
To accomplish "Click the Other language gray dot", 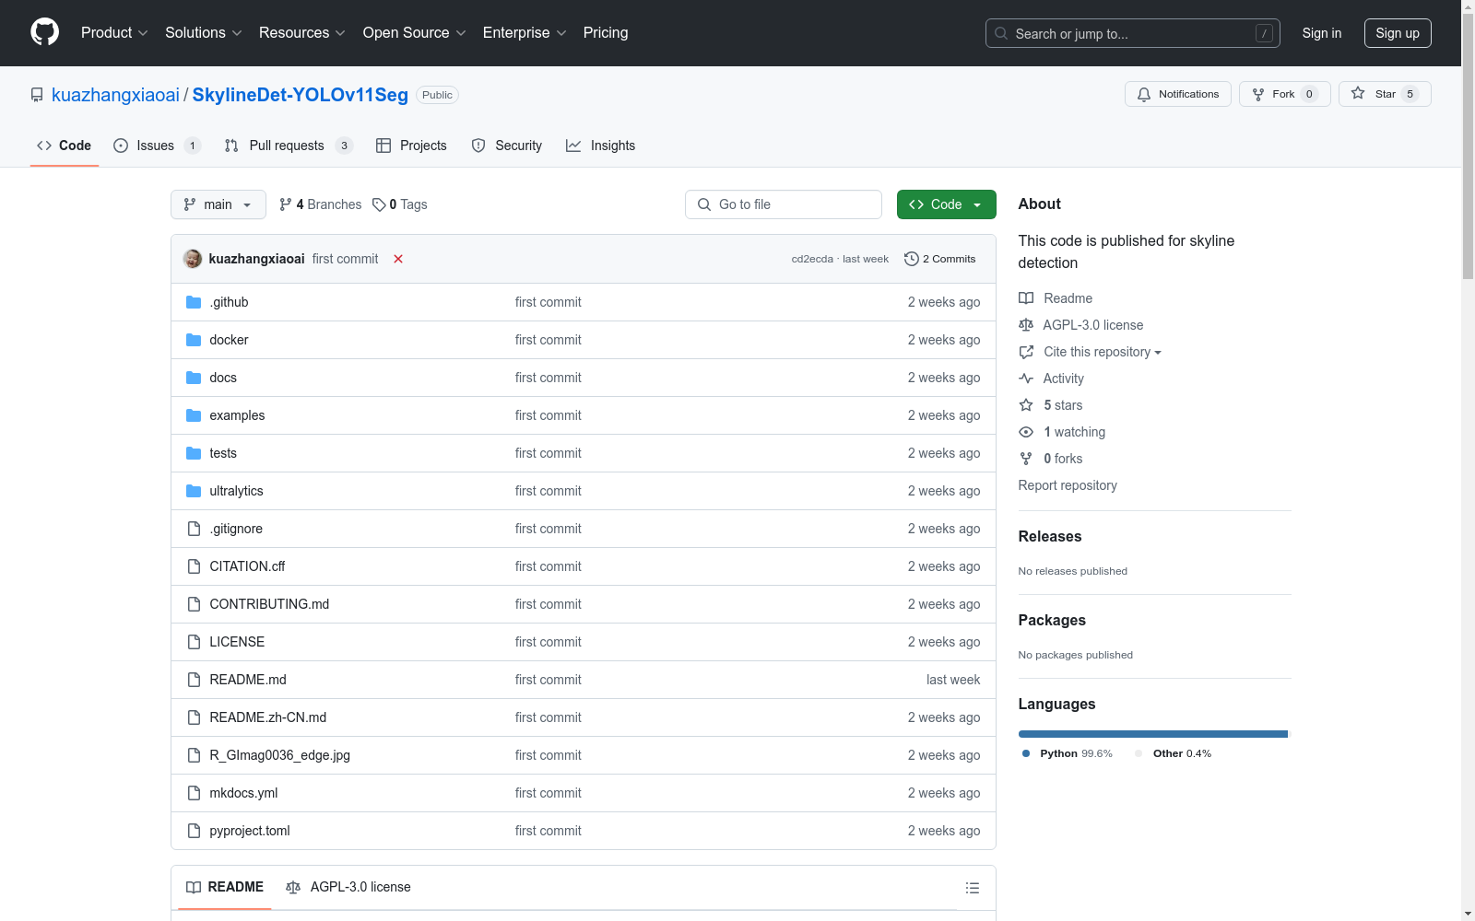I will click(1139, 753).
